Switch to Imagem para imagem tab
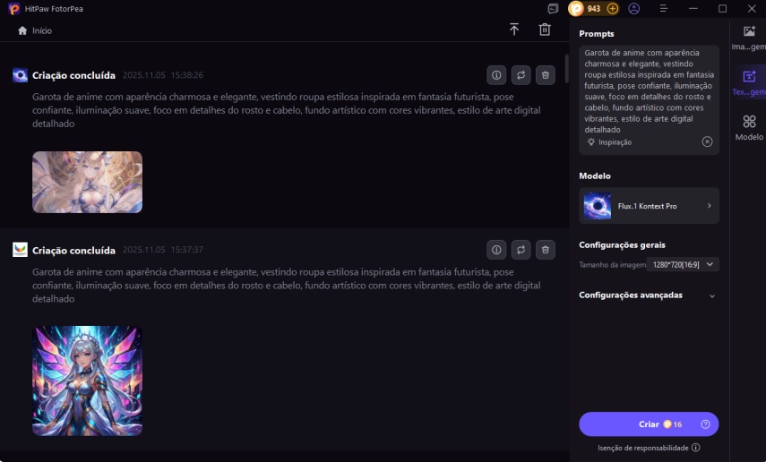 click(x=748, y=38)
